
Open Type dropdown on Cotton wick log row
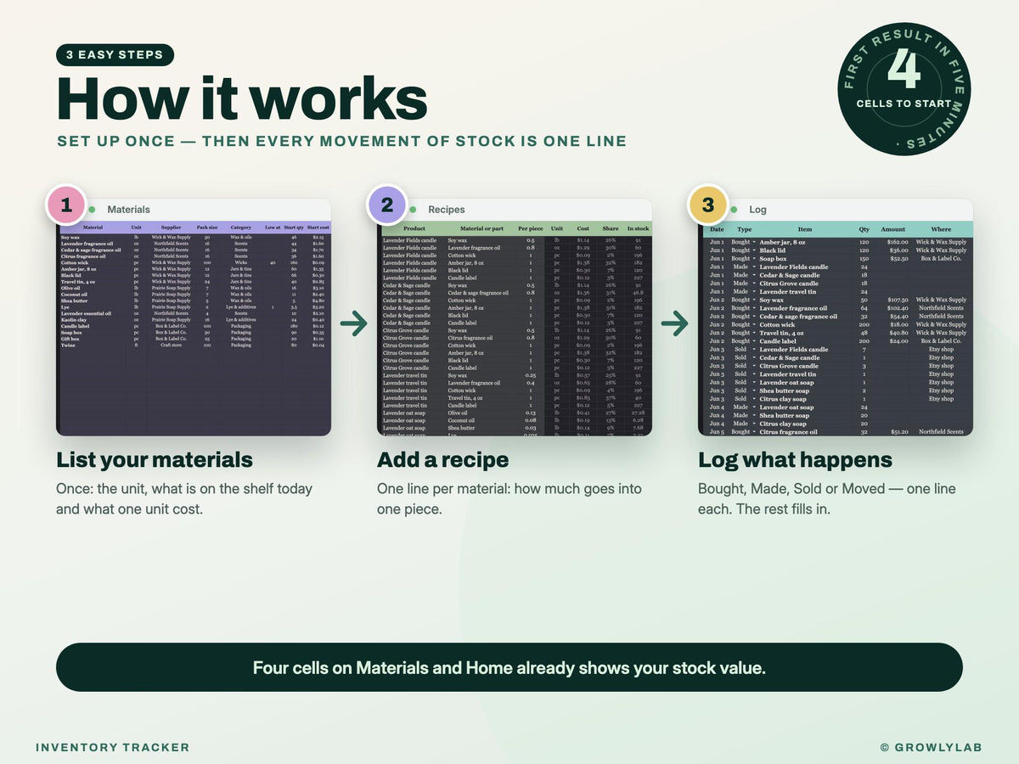click(755, 324)
